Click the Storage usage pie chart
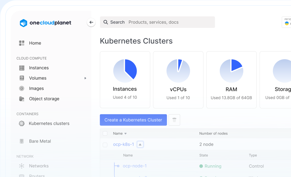The image size is (291, 177). point(282,71)
